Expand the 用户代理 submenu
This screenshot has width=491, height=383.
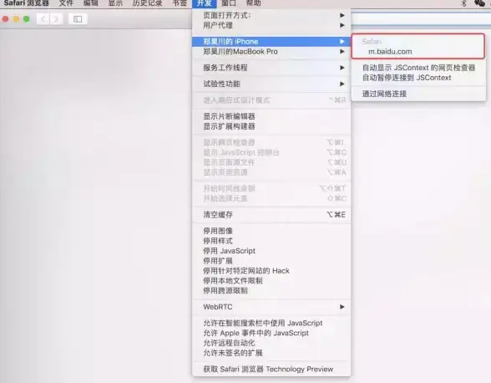(271, 25)
